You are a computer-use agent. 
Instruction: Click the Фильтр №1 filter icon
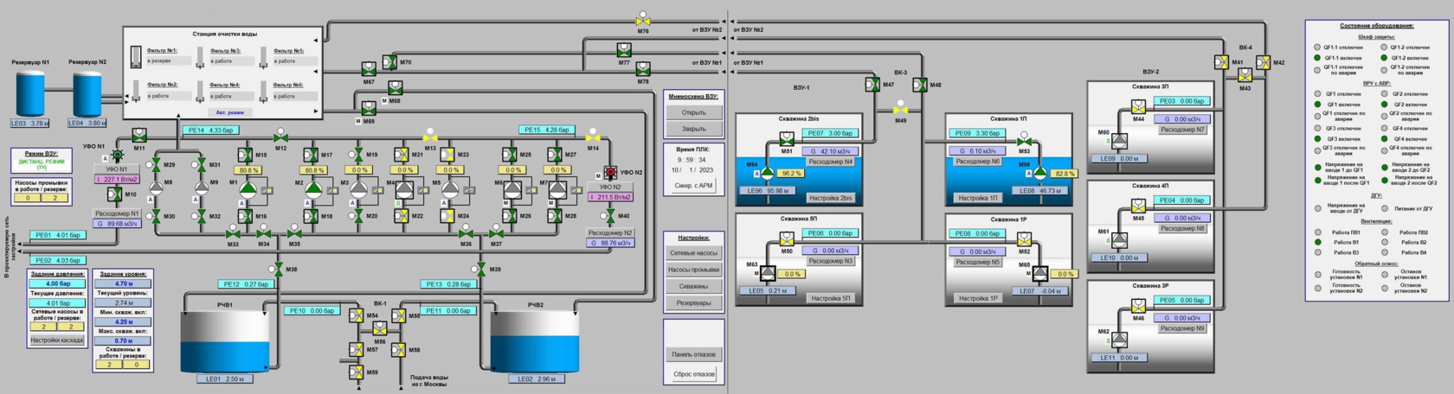tap(136, 57)
